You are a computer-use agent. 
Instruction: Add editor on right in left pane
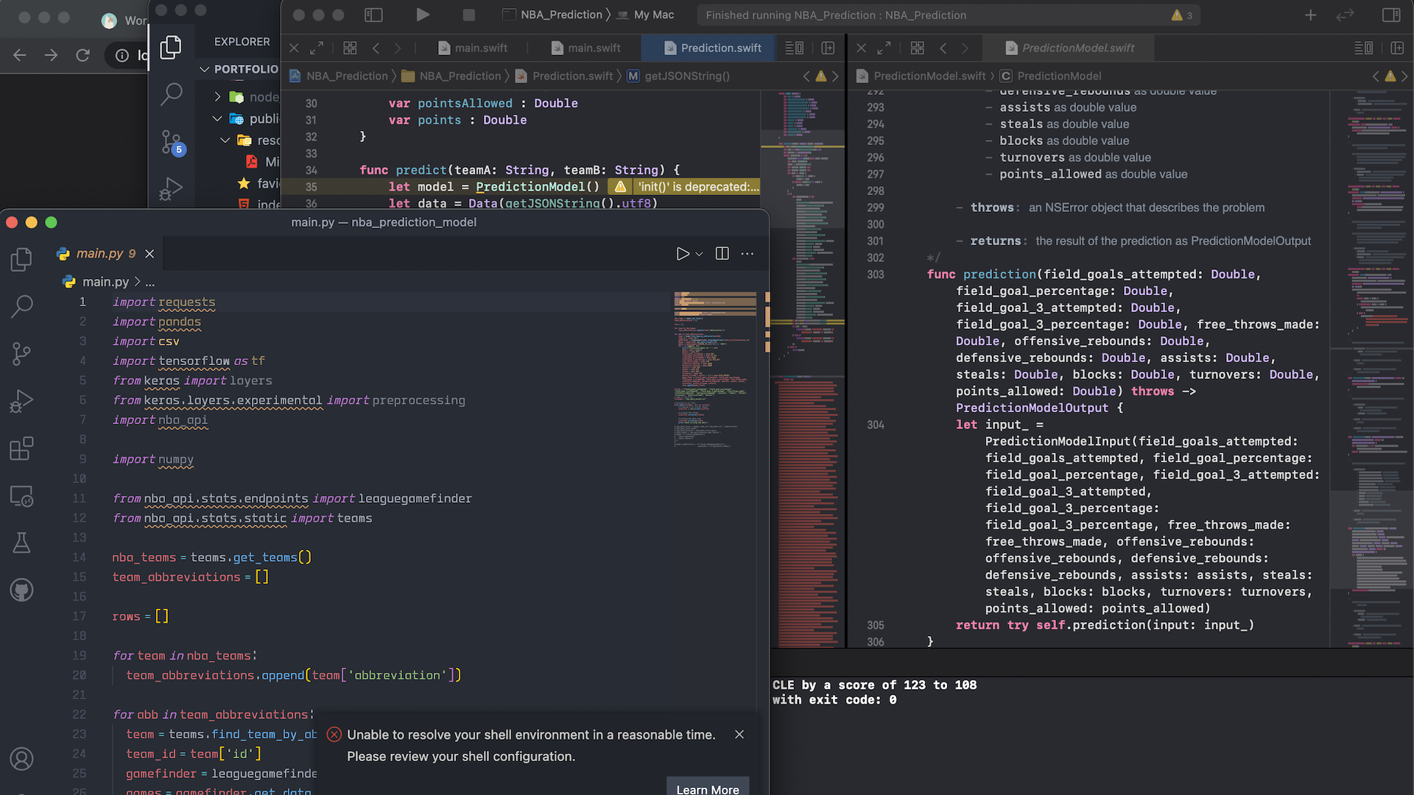click(x=828, y=48)
